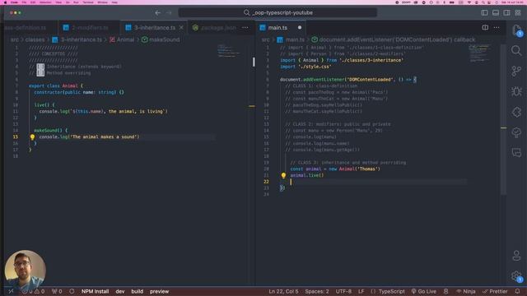Click the ports indicator in the status bar
This screenshot has width=527, height=296.
click(x=57, y=291)
